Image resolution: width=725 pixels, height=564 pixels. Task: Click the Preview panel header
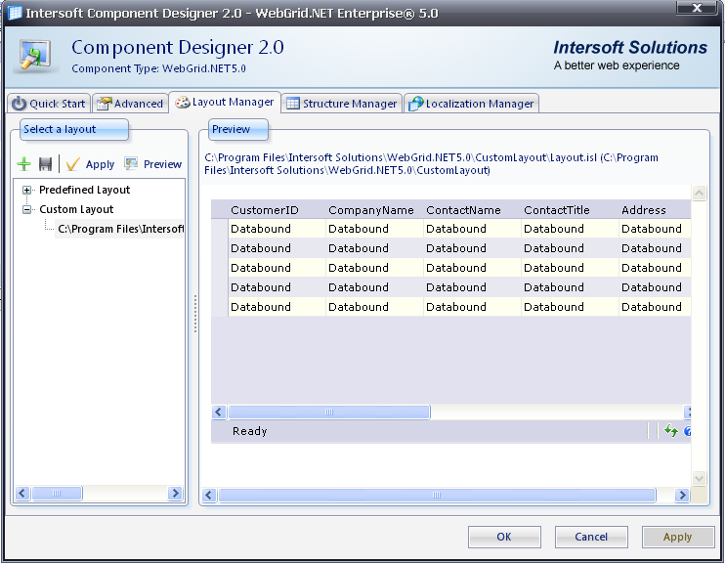(237, 130)
